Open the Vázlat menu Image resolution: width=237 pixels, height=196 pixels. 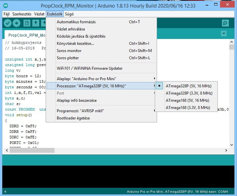coord(39,14)
